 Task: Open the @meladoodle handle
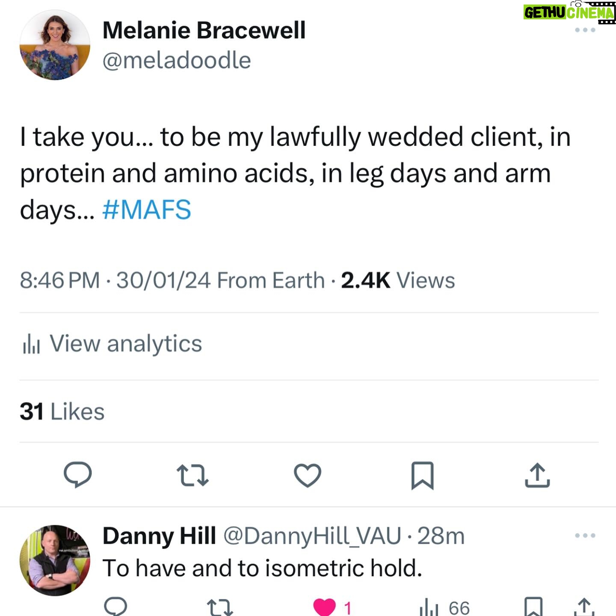(177, 60)
